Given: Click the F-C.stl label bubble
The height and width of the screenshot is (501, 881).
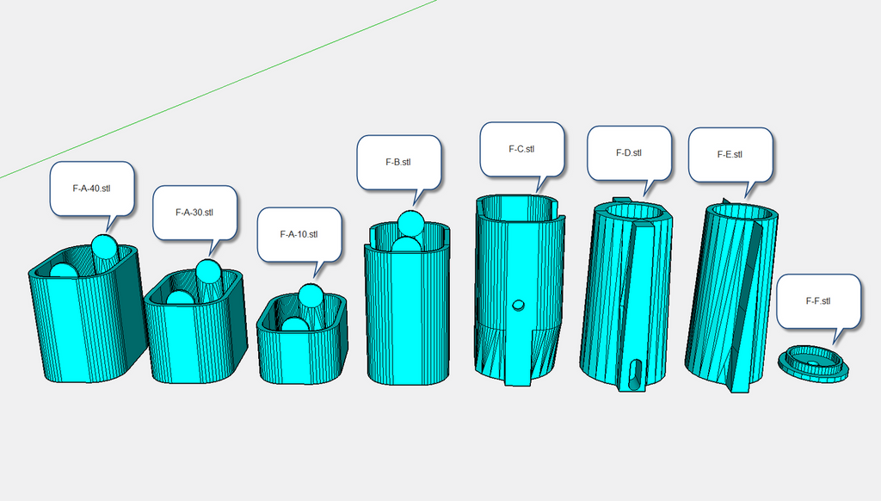Looking at the screenshot, I should pos(522,149).
